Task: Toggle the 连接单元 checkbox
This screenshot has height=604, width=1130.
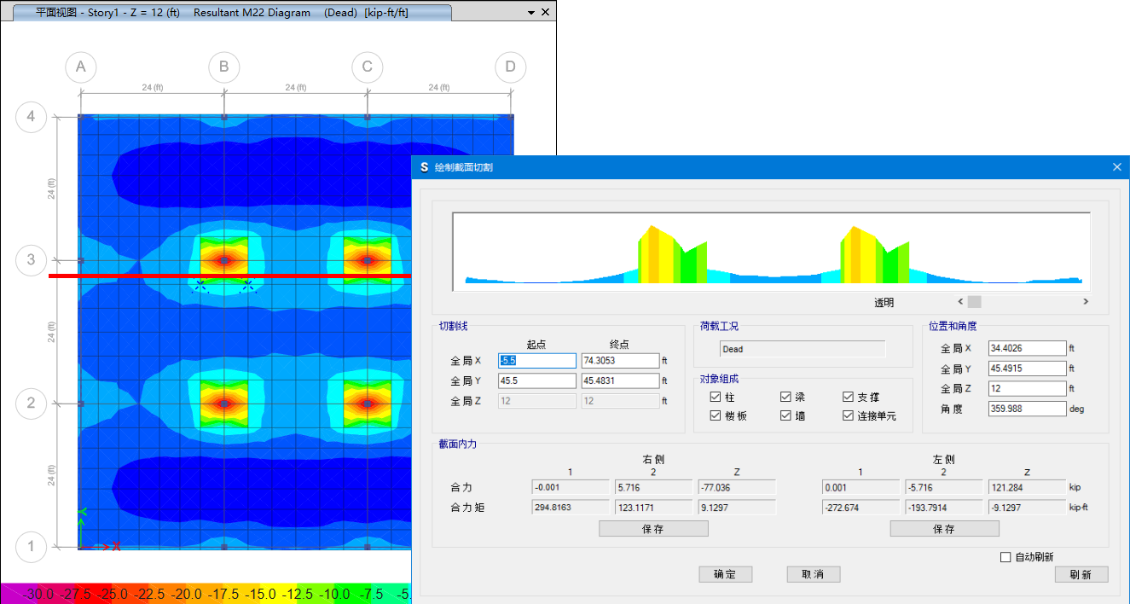Action: tap(848, 415)
